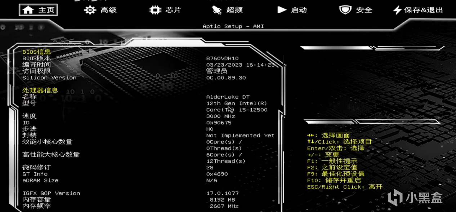Image resolution: width=456 pixels, height=212 pixels.
Task: Click the 12th Gen Intel(R) text
Action: 237,103
